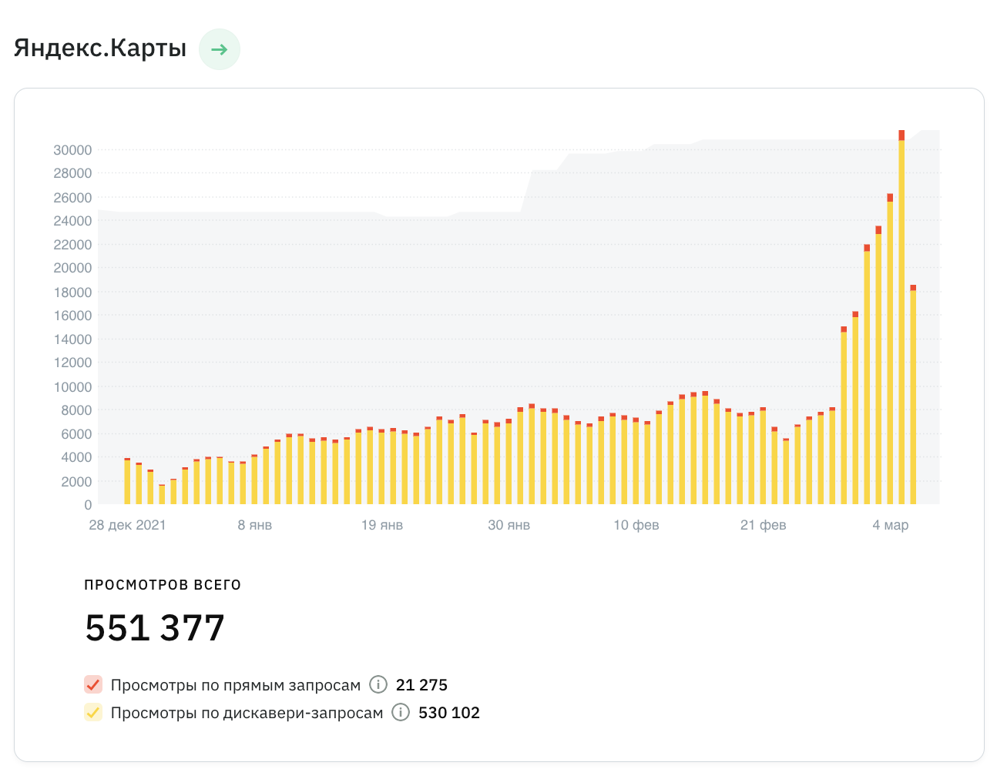Click the 19 янв axis label

click(x=382, y=525)
